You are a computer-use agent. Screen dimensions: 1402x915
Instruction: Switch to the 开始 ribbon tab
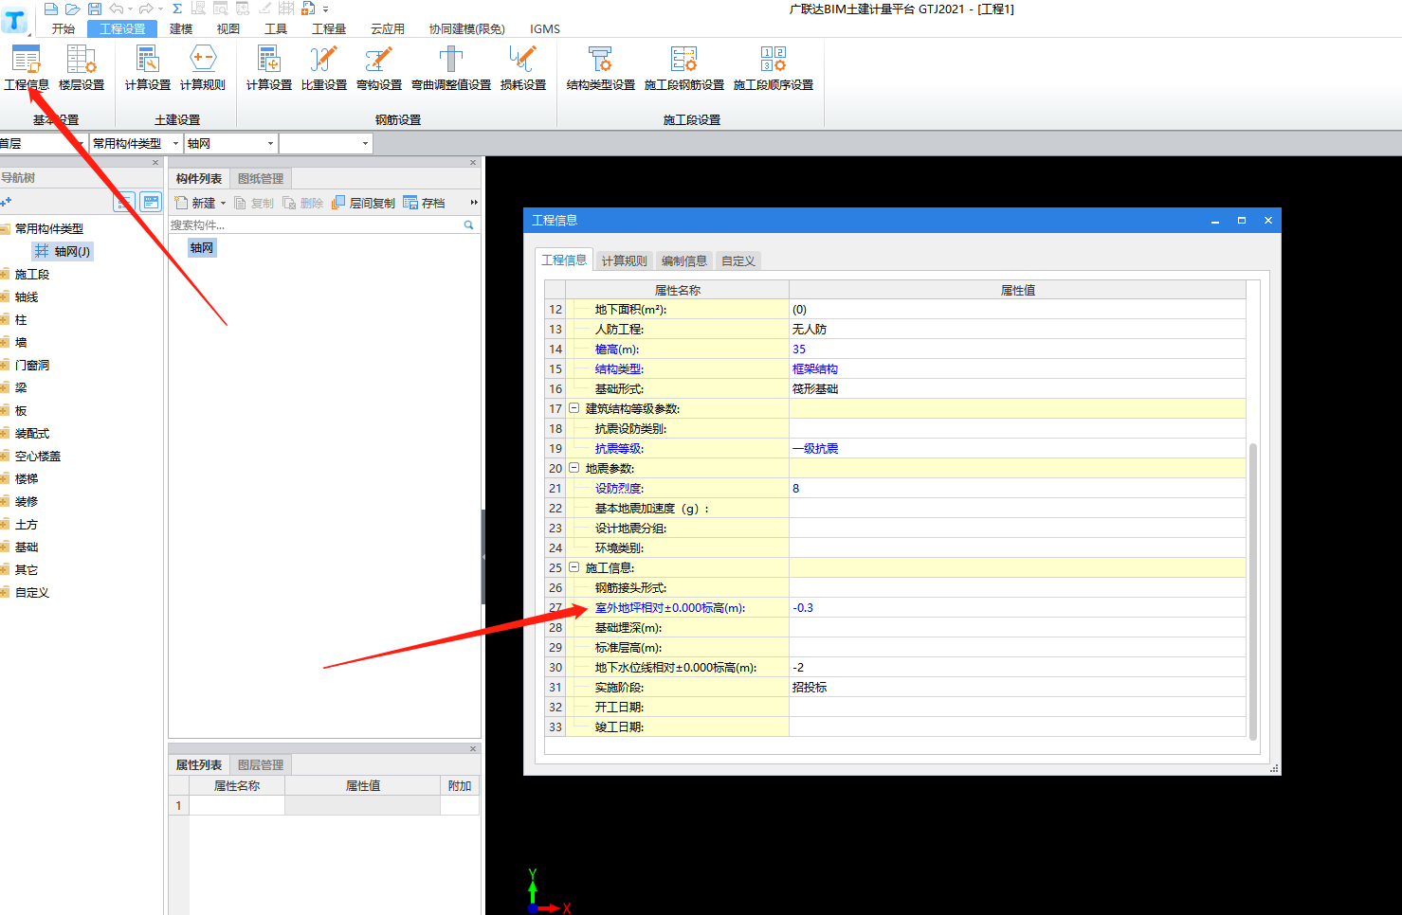[x=64, y=29]
